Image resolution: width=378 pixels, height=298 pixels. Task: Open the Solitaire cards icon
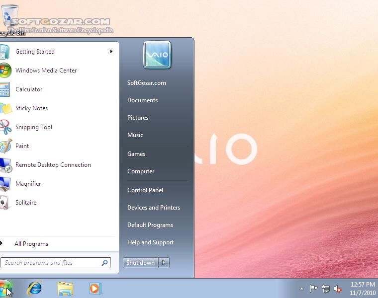tap(4, 203)
